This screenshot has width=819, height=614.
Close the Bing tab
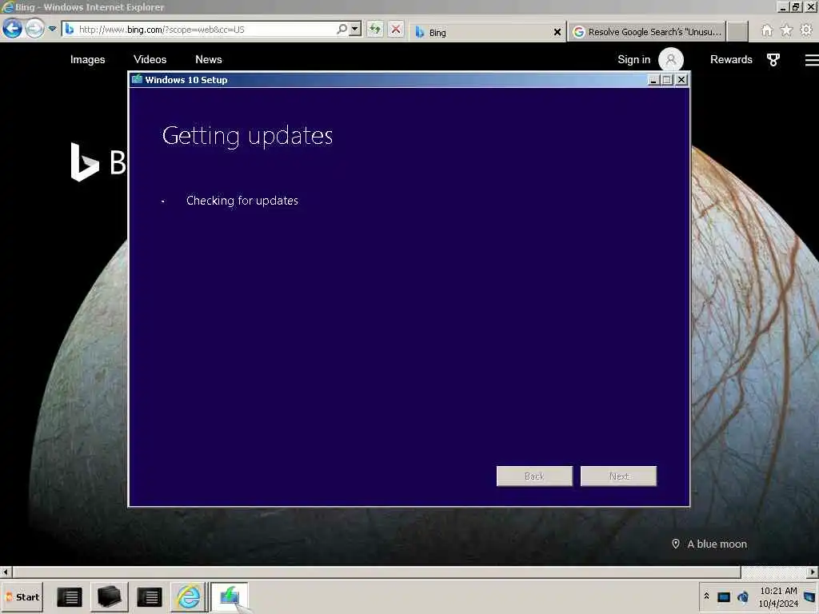(x=557, y=32)
